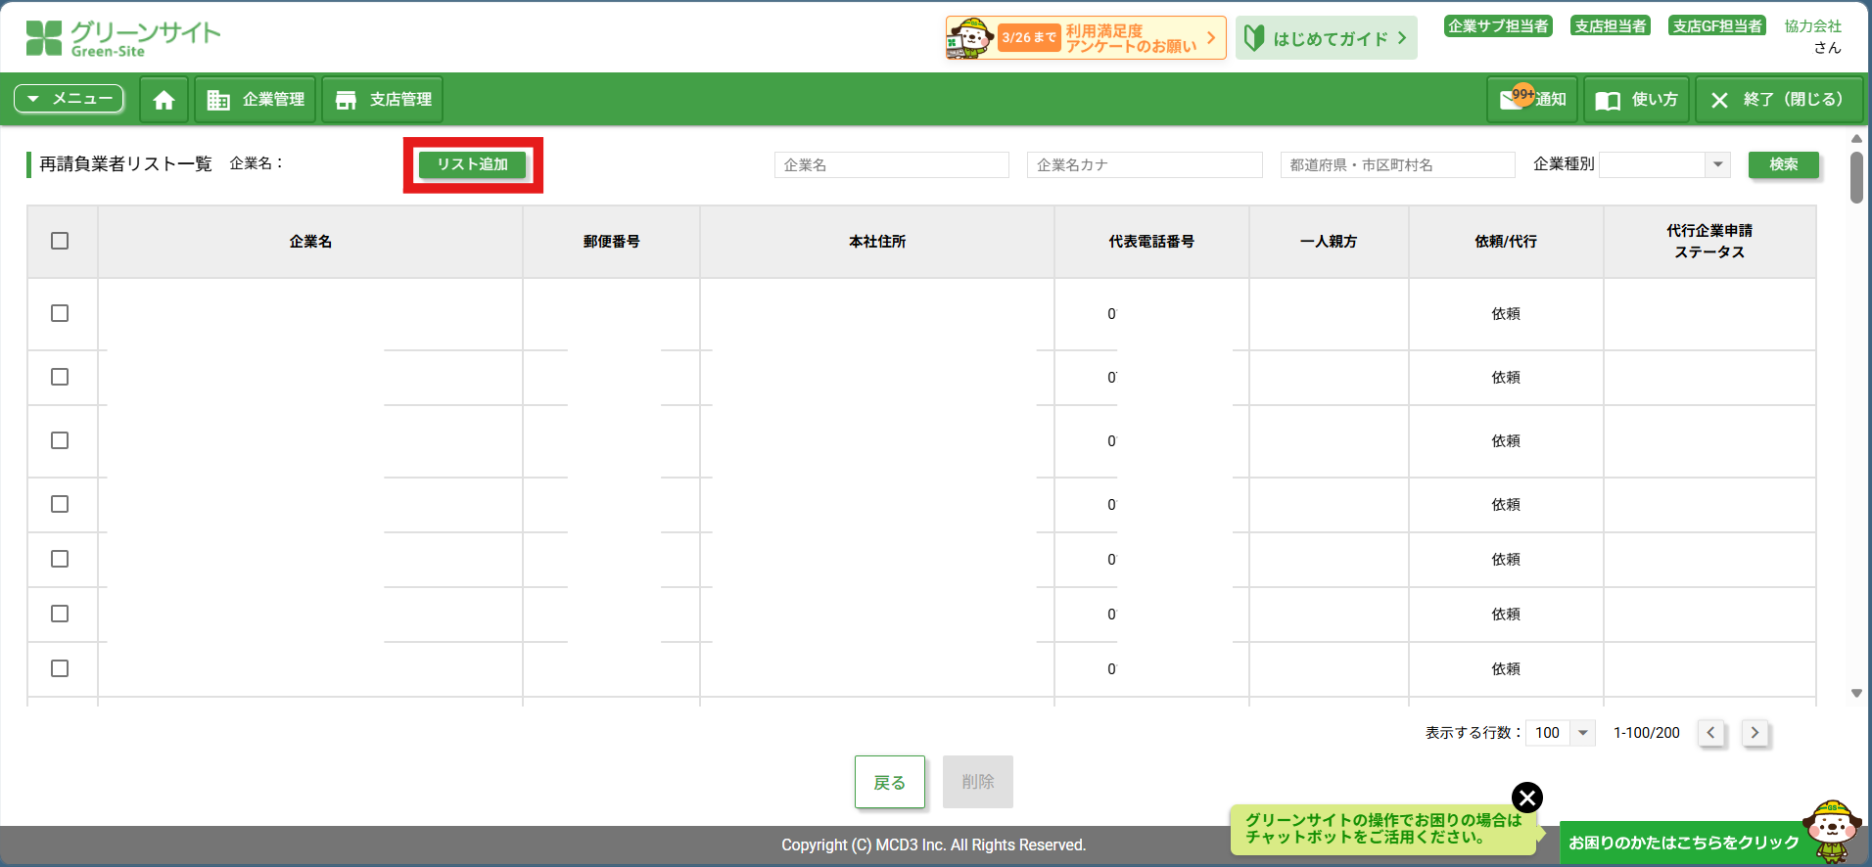Open the 支店管理 menu
The height and width of the screenshot is (867, 1872).
[383, 100]
